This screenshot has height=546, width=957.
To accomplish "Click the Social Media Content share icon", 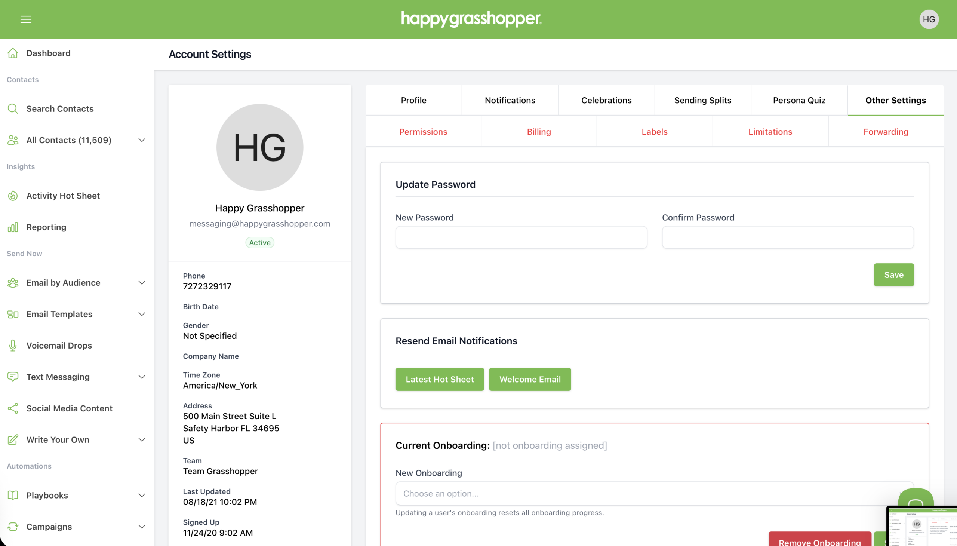I will [13, 408].
